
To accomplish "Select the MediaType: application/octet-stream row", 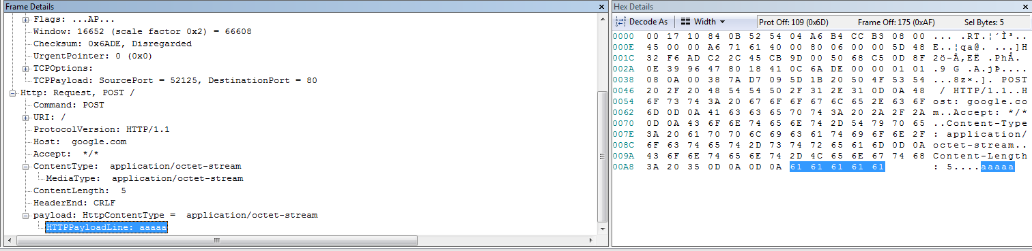I will pos(144,178).
